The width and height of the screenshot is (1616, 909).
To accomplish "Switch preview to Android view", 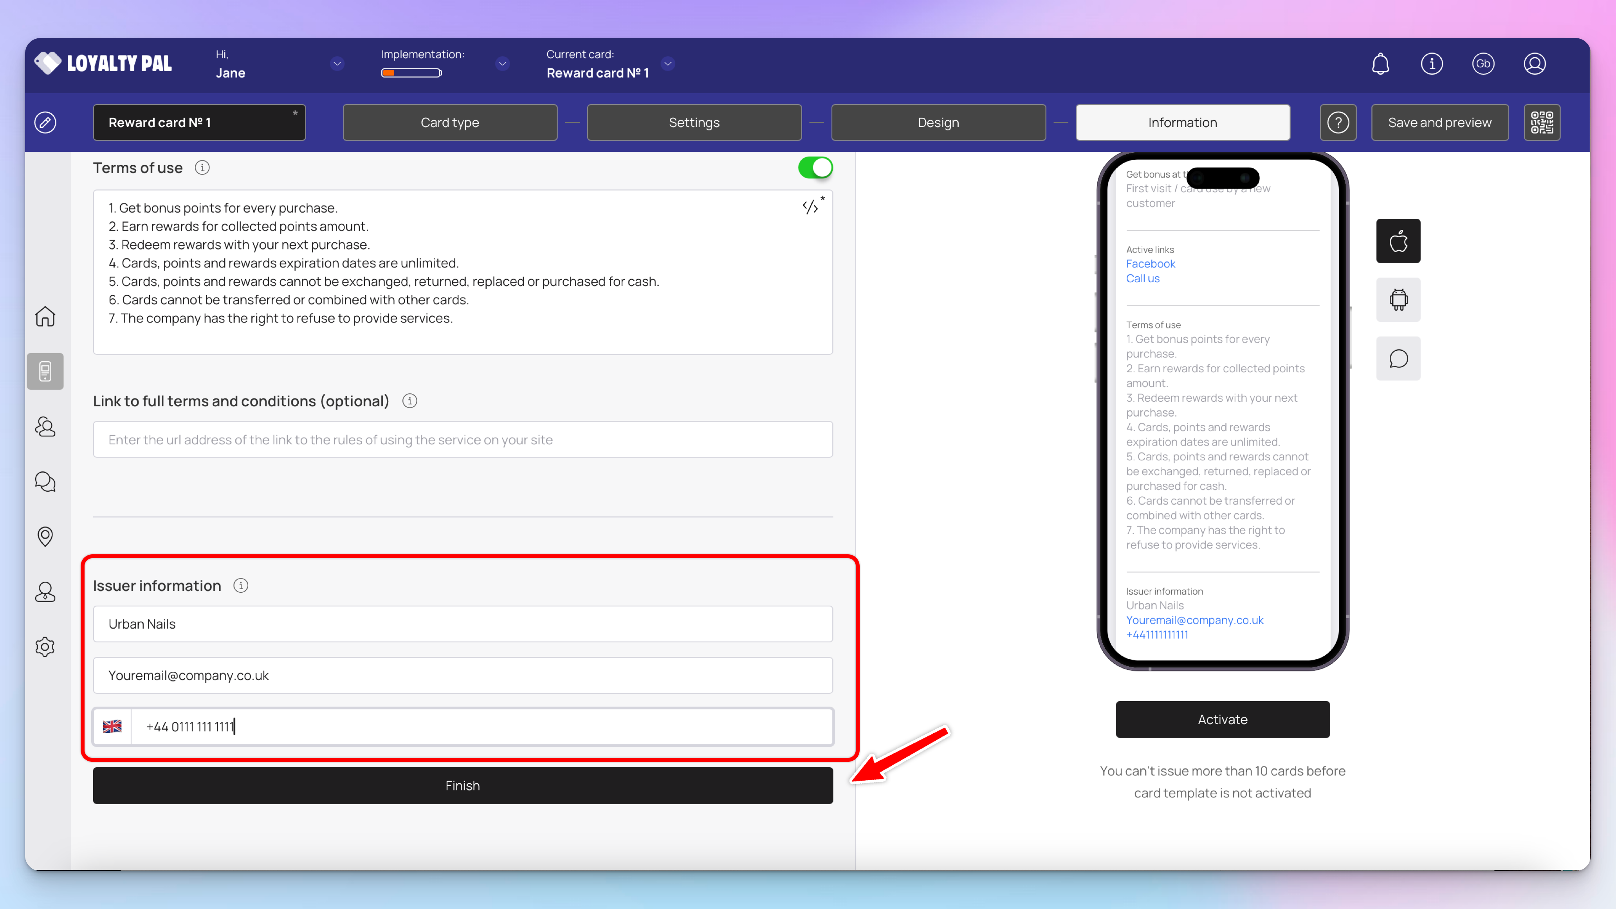I will (1398, 300).
